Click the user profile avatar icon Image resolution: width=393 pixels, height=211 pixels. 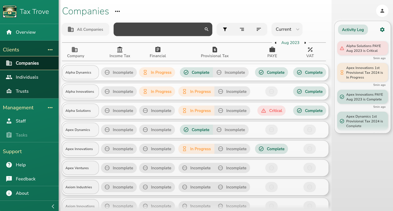coord(382,11)
